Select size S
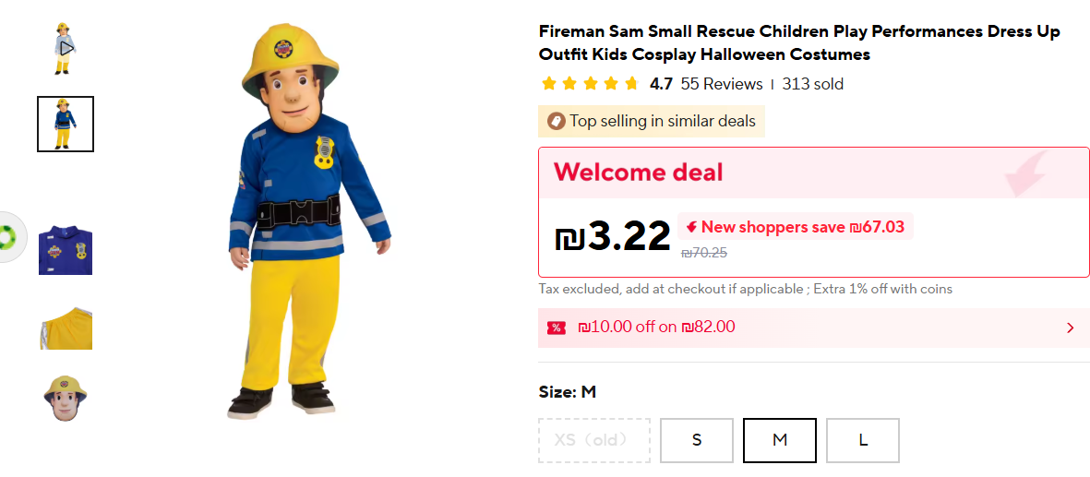 pos(697,440)
